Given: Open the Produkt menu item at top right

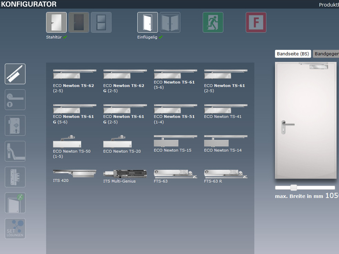Looking at the screenshot, I should (329, 5).
